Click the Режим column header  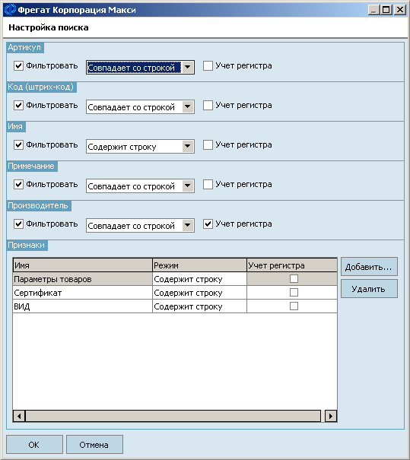[x=199, y=265]
